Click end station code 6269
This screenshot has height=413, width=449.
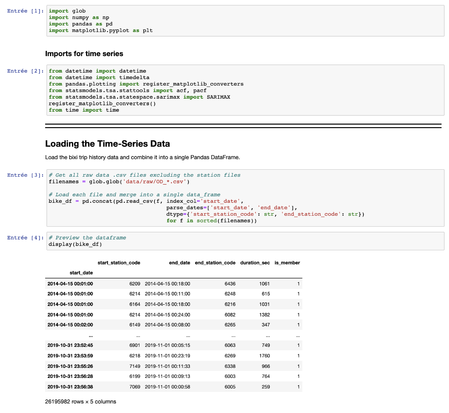pyautogui.click(x=230, y=356)
